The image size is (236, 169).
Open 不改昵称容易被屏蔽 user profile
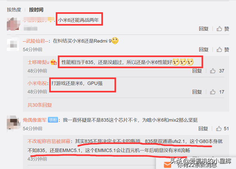coord(49,141)
